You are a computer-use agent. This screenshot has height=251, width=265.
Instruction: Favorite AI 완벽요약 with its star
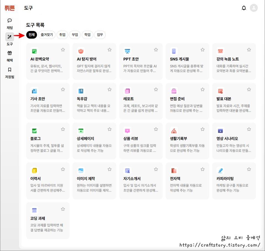pos(63,49)
